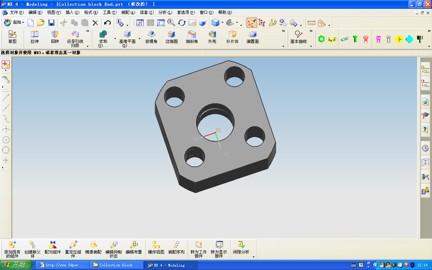Click 添加现有的组件 add component
The height and width of the screenshot is (270, 432).
(12, 249)
